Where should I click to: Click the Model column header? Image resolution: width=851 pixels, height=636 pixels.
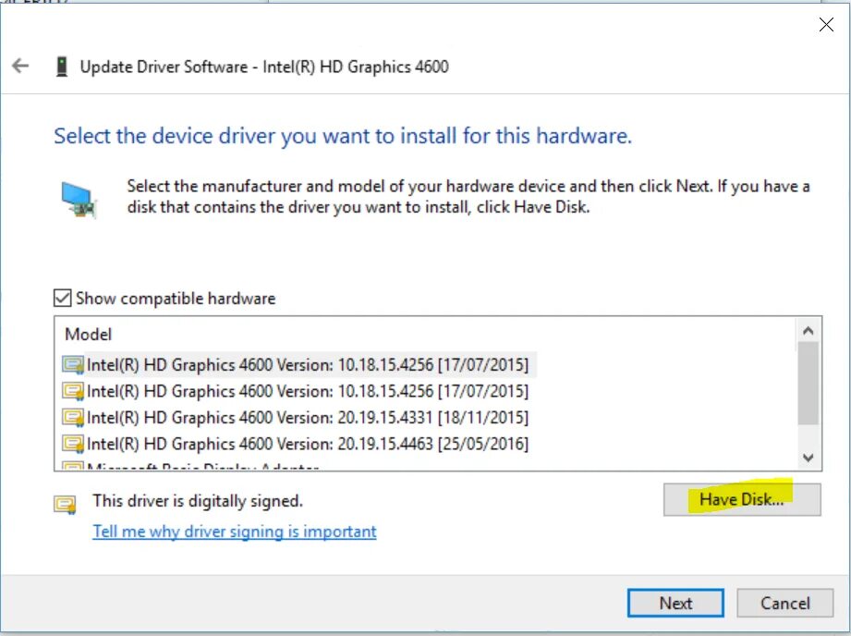pos(89,334)
